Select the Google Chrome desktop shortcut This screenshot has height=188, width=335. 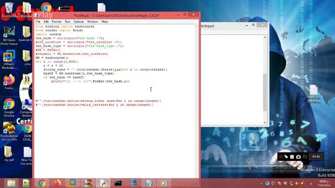(9, 108)
